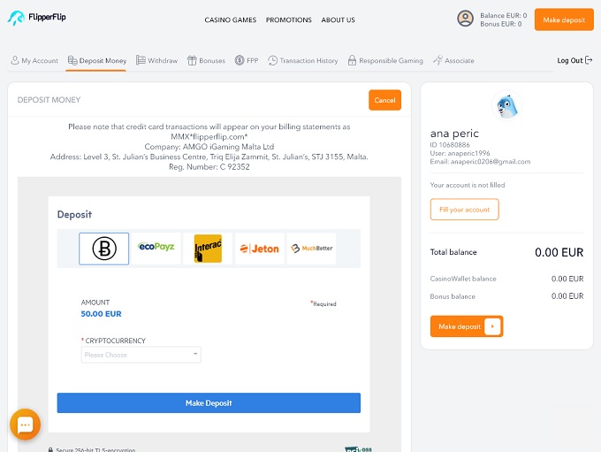
Task: Switch to the Withdraw tab
Action: tap(157, 60)
